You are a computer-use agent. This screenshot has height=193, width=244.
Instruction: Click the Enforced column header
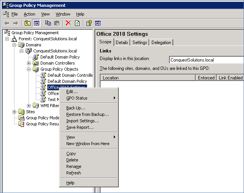pos(206,78)
